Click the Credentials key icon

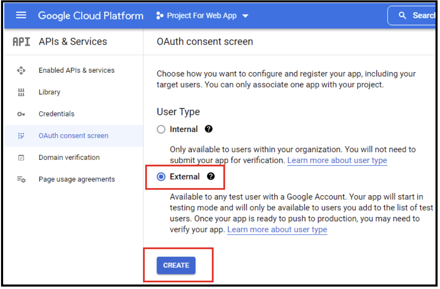pyautogui.click(x=21, y=114)
